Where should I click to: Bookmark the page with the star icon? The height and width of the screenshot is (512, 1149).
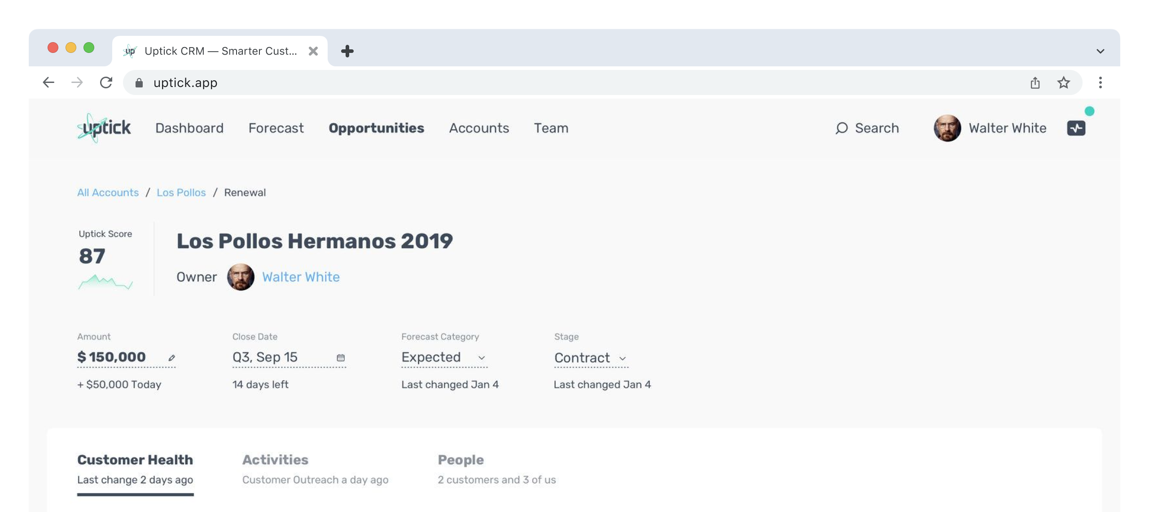click(1063, 82)
